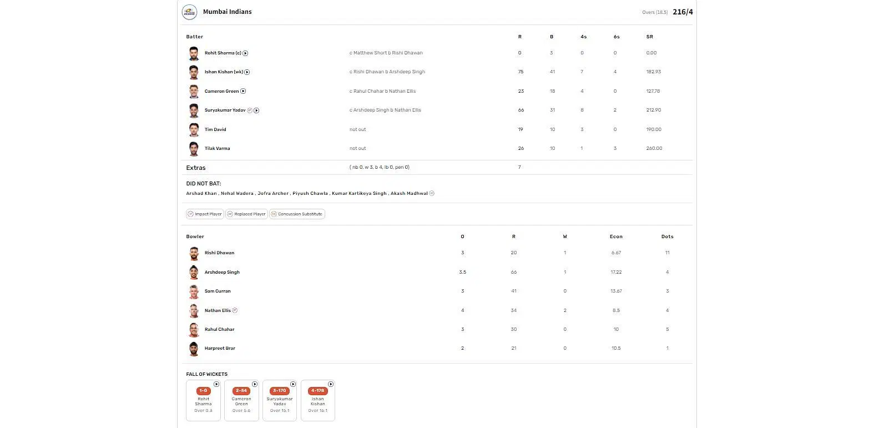Click the 4-178 fall of wicket badge

click(x=317, y=391)
